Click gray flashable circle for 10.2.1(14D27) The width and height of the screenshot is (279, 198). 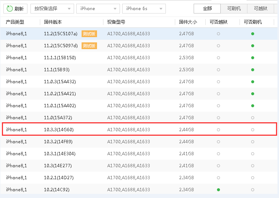click(253, 178)
